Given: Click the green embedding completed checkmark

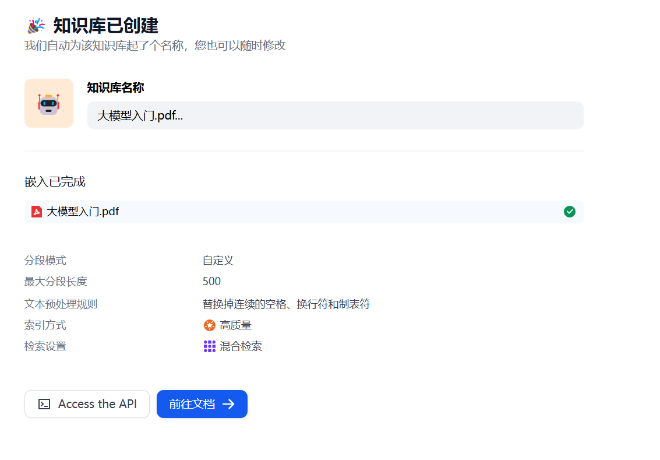Looking at the screenshot, I should pyautogui.click(x=569, y=212).
